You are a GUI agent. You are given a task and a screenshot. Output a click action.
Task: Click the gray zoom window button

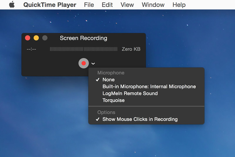[45, 38]
